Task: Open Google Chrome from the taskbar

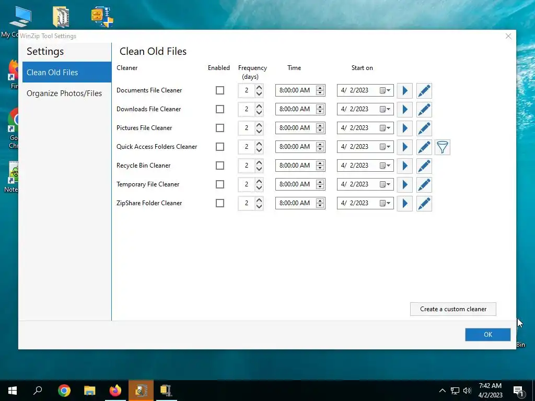Action: click(x=64, y=390)
